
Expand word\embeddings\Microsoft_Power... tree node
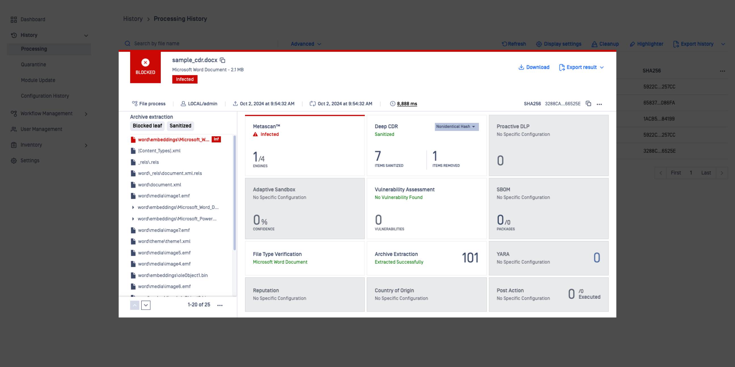133,219
